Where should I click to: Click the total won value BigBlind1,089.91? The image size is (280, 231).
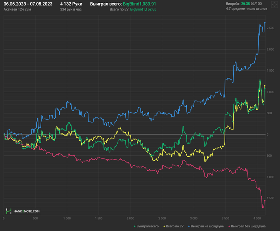139,4
